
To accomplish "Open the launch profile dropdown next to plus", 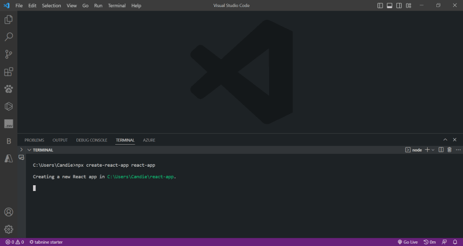I will (433, 150).
